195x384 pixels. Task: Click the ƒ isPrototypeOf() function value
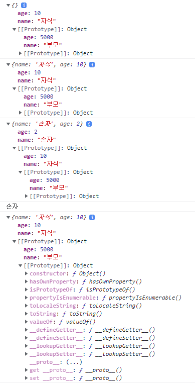107,290
